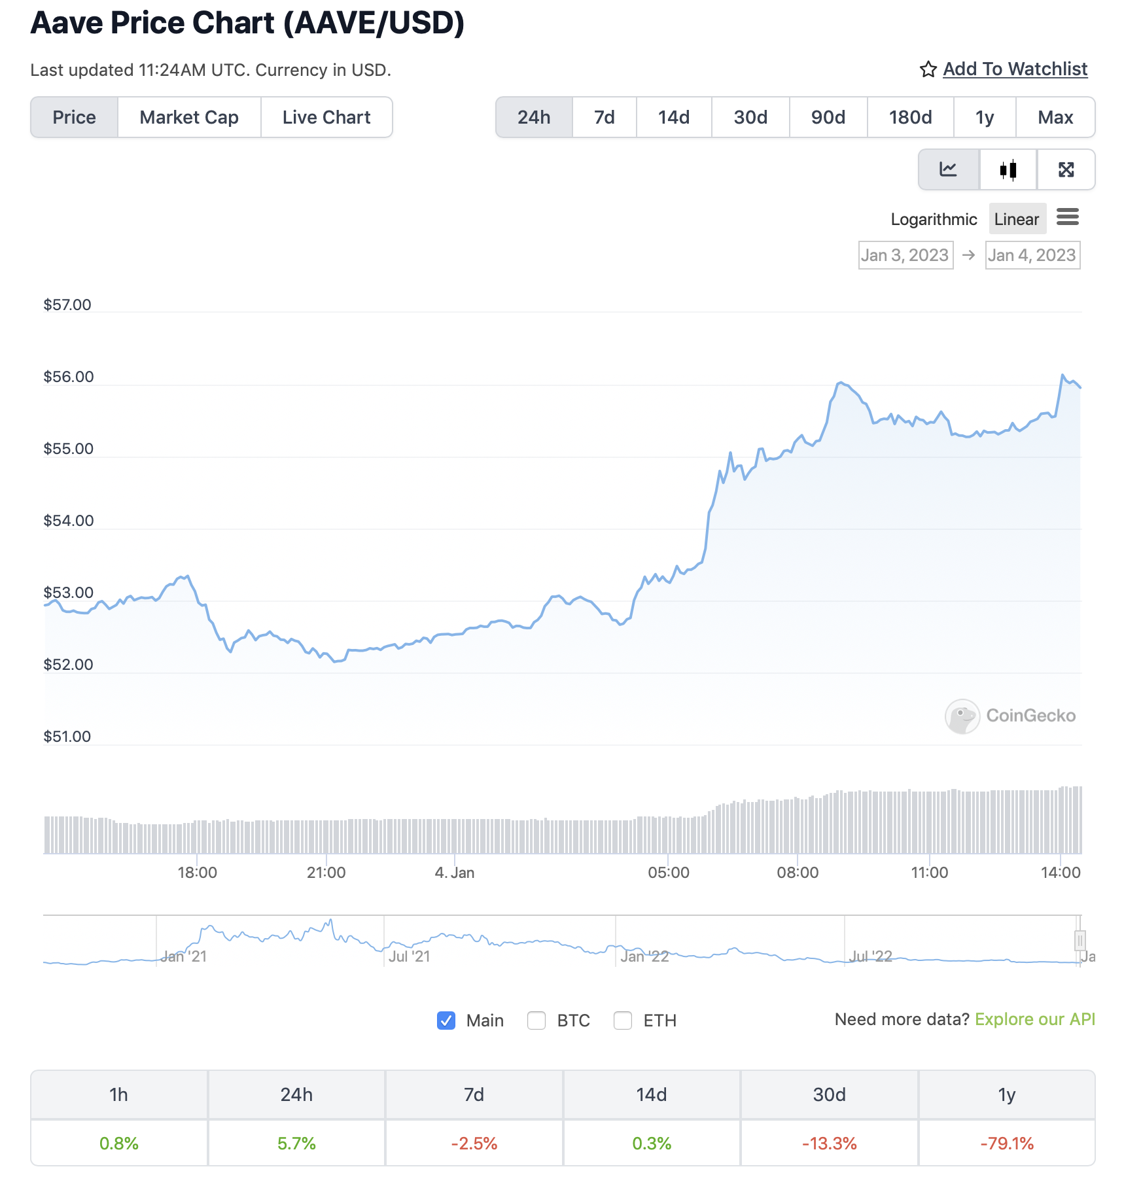Screen dimensions: 1124x1188
Task: Click the watchlist star icon
Action: pos(928,69)
